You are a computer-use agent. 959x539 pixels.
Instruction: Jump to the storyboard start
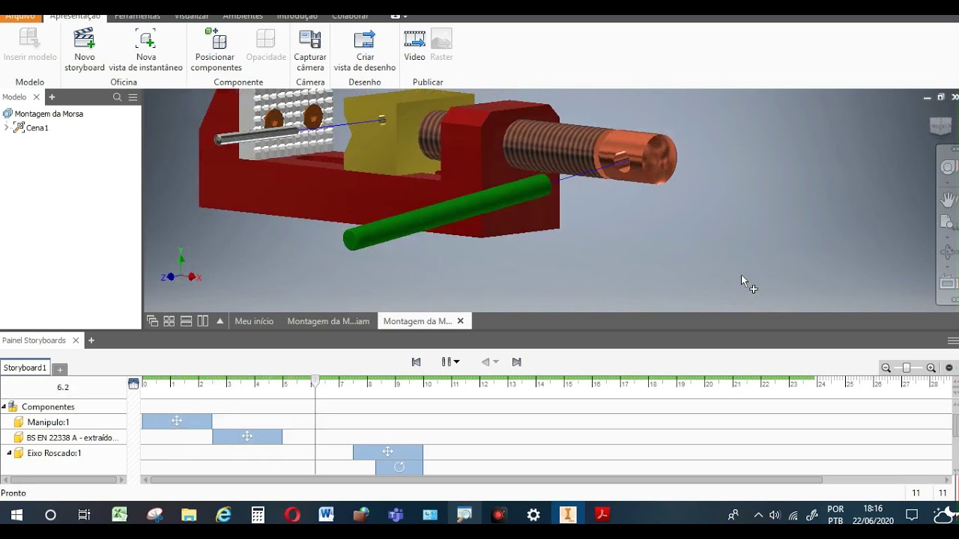click(x=417, y=362)
